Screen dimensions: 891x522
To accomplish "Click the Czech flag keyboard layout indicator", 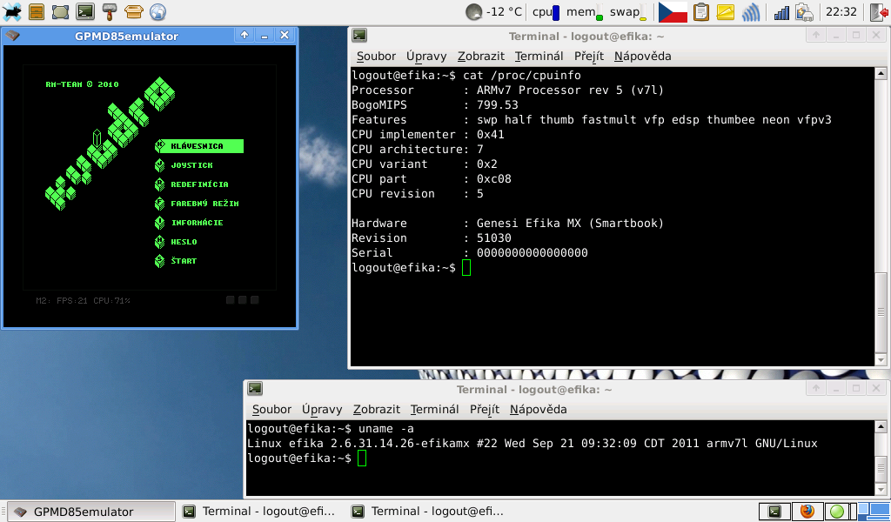I will (x=672, y=11).
